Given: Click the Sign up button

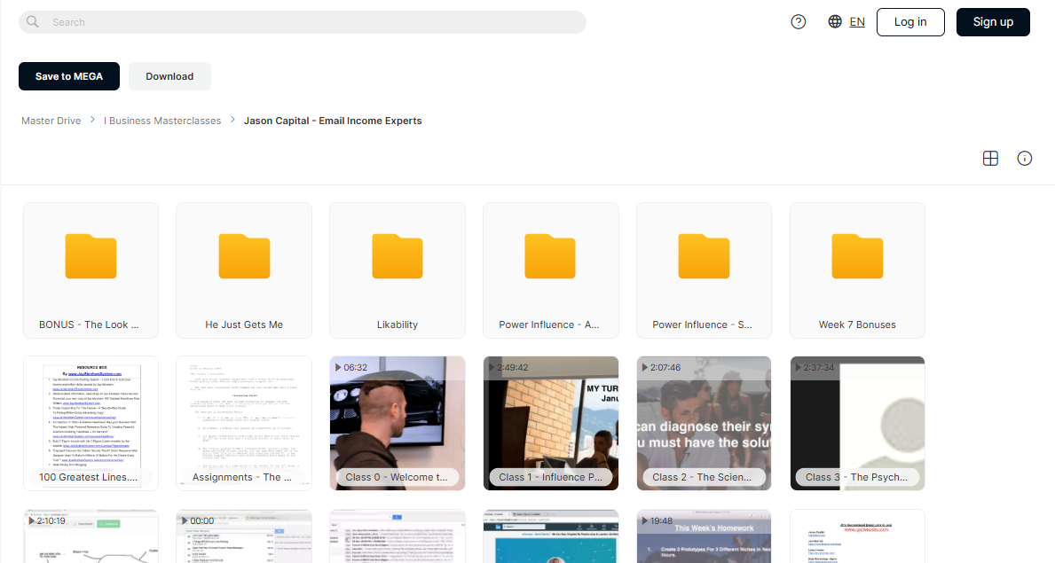Looking at the screenshot, I should click(x=993, y=22).
